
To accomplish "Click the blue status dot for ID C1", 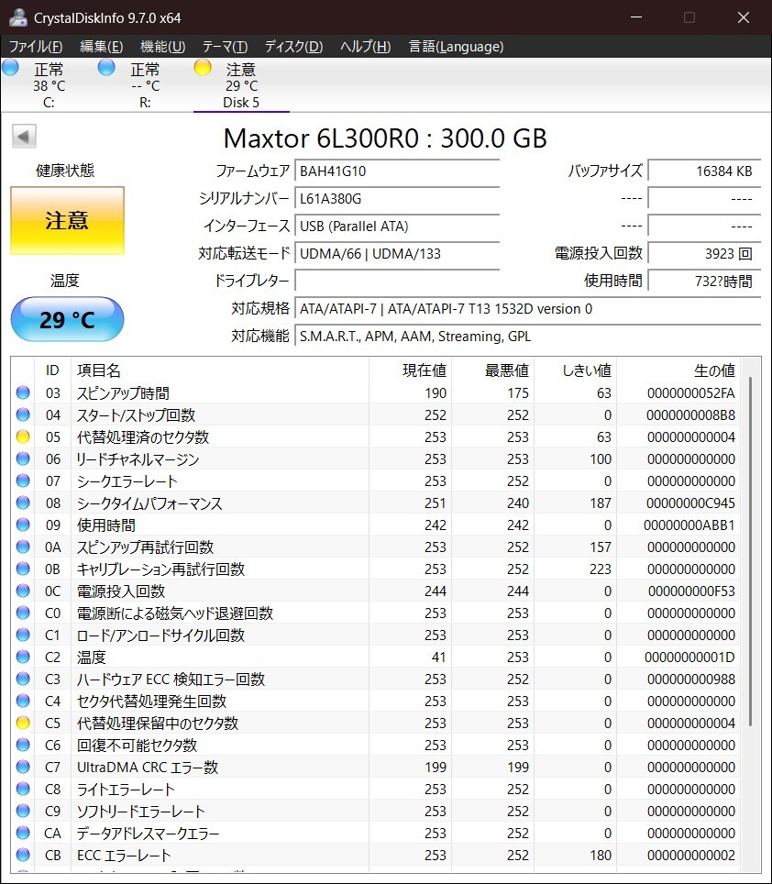I will (23, 635).
